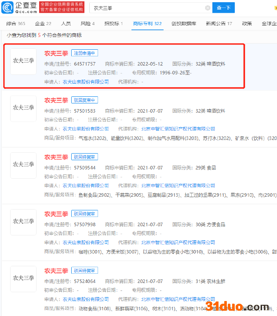Open the agency link in the 57501583 entry

pos(178,129)
